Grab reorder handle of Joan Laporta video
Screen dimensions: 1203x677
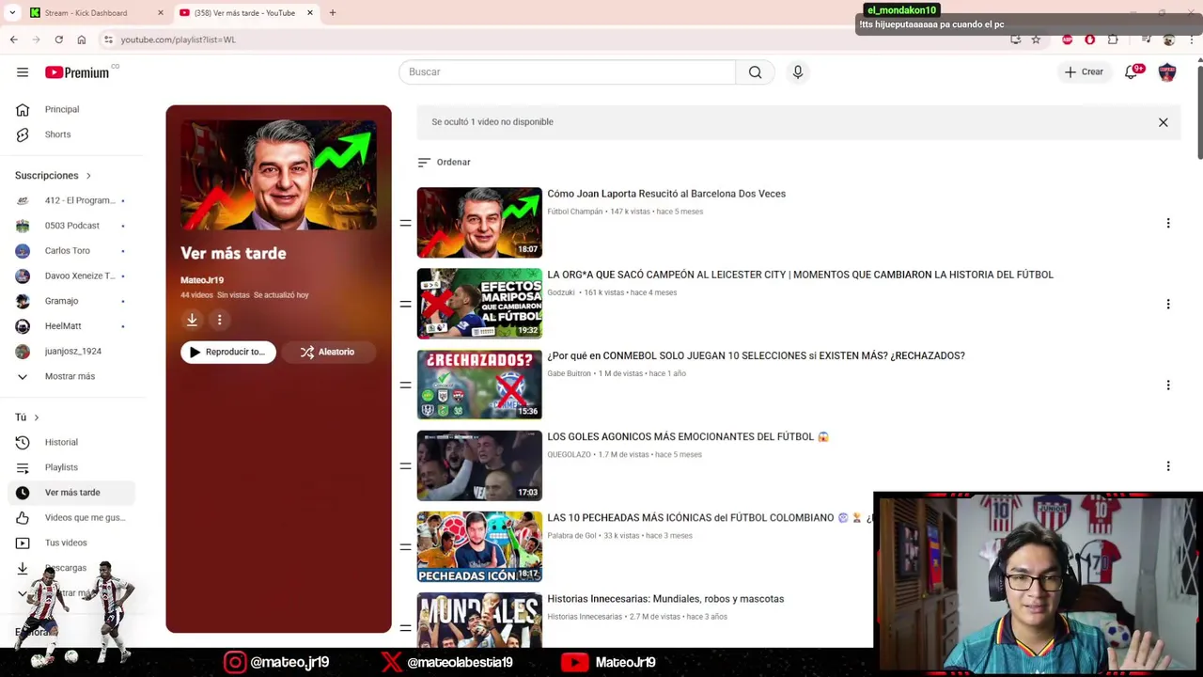point(405,223)
